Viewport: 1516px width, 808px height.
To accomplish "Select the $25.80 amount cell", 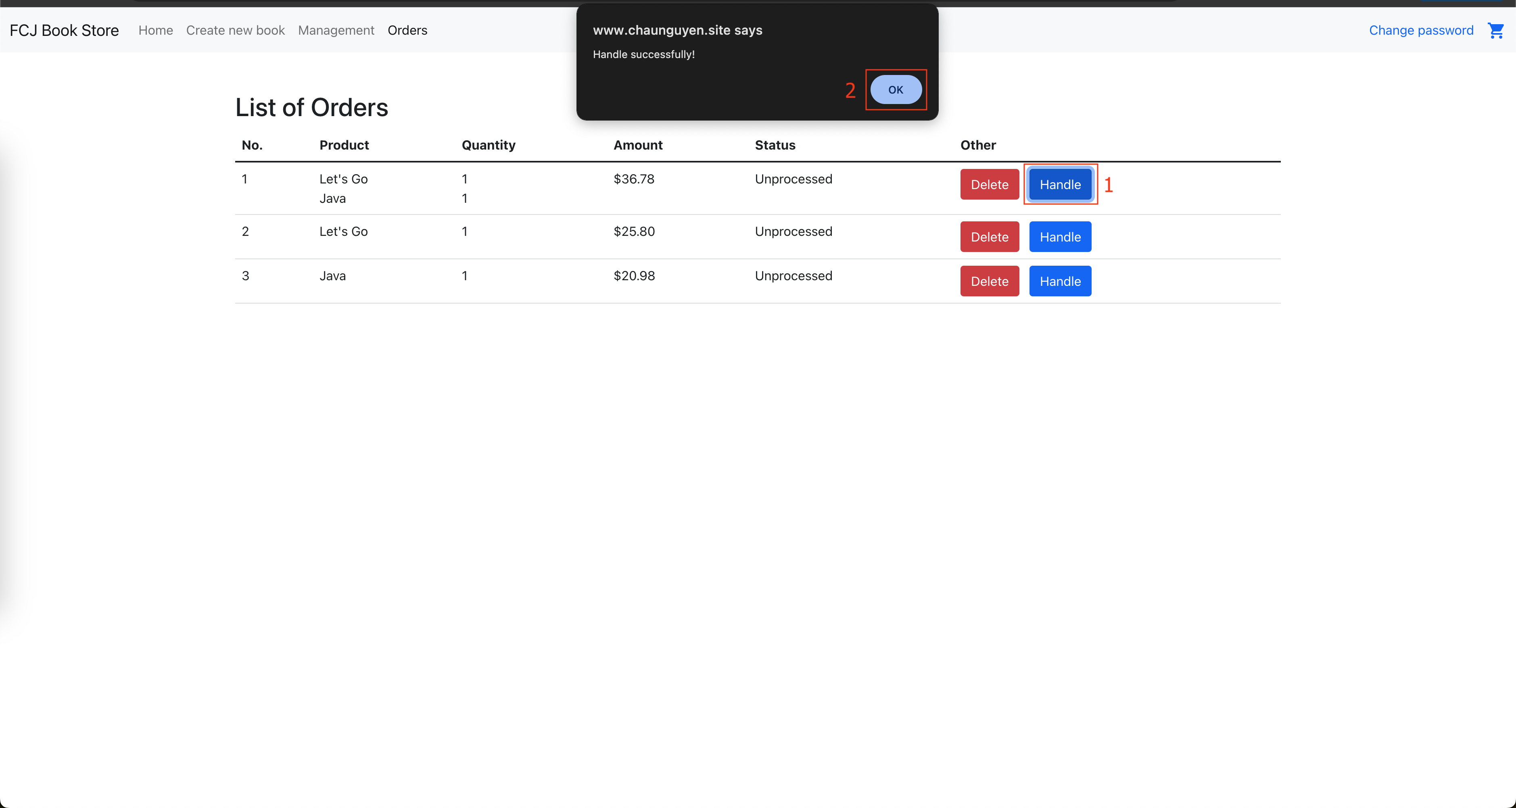I will 634,231.
